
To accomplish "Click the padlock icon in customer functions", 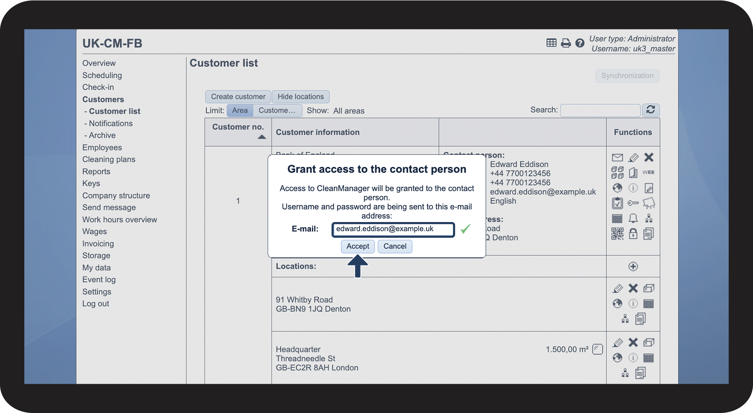I will (633, 234).
